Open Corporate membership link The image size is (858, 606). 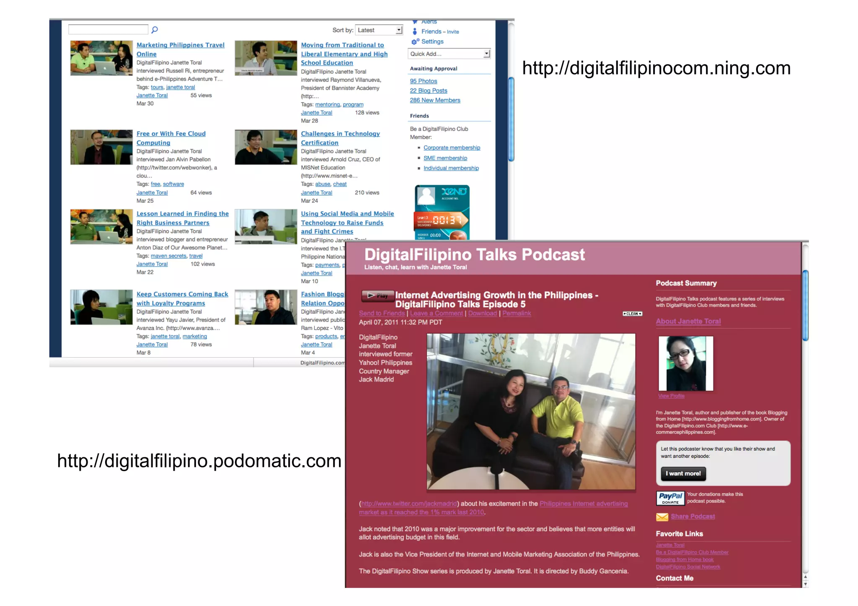[452, 148]
